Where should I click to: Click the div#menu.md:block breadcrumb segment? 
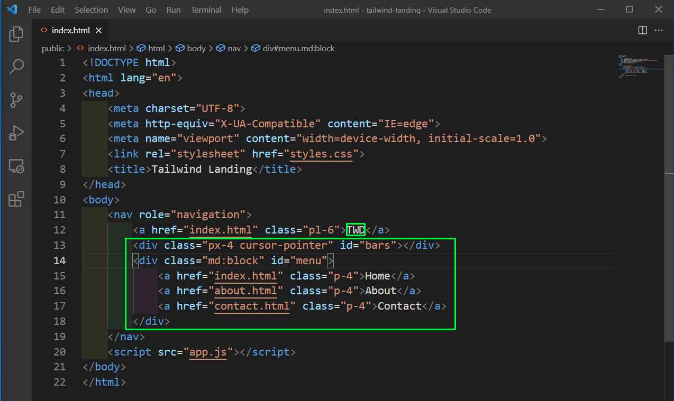[293, 48]
